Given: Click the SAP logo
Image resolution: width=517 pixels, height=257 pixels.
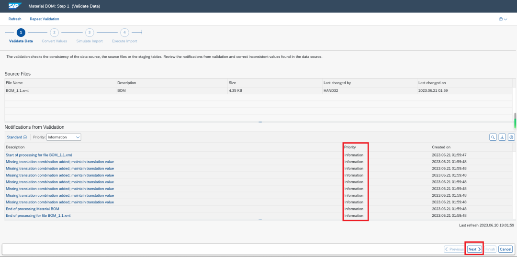Looking at the screenshot, I should click(x=15, y=6).
